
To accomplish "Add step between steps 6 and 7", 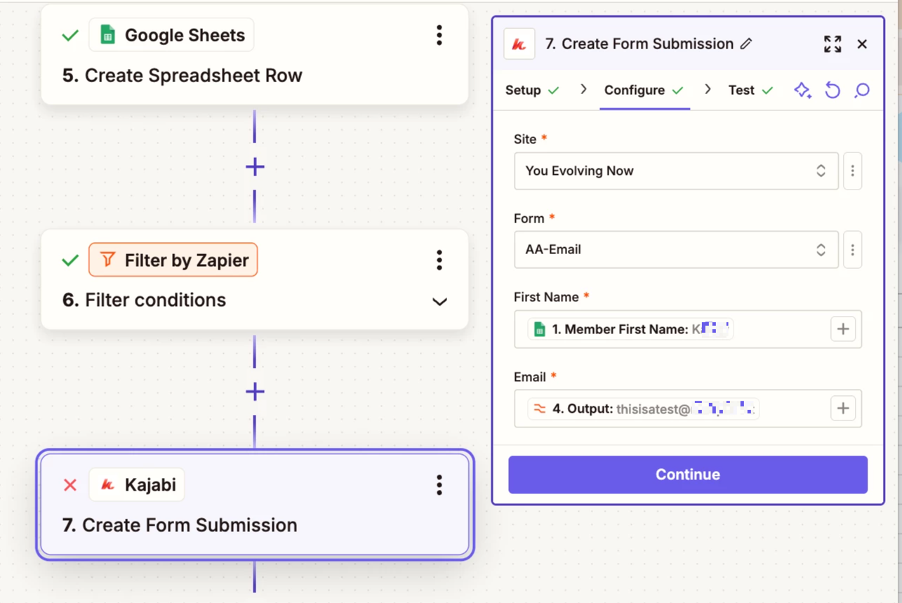I will point(255,392).
